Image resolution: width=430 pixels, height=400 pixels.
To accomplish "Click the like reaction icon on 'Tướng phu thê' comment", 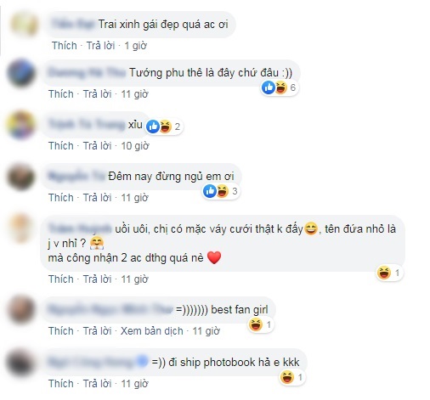I will click(269, 87).
